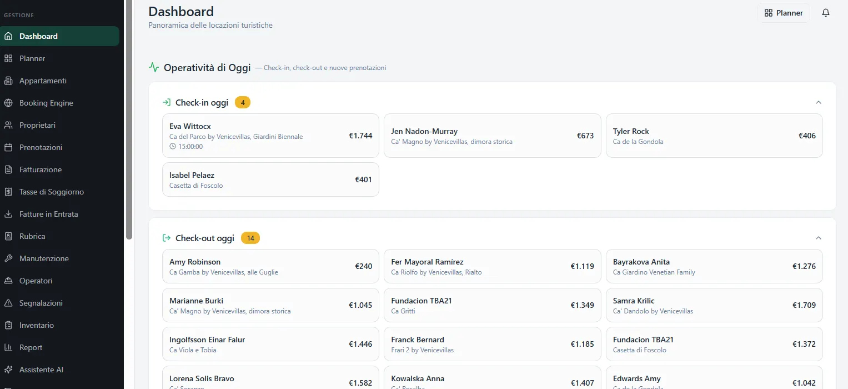The height and width of the screenshot is (389, 848).
Task: Click the Operatori hard-hat icon
Action: tap(8, 281)
